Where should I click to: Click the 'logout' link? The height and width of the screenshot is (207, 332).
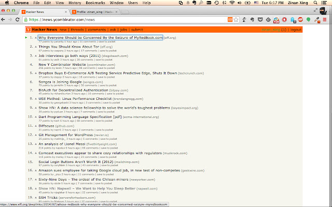pos(296,30)
